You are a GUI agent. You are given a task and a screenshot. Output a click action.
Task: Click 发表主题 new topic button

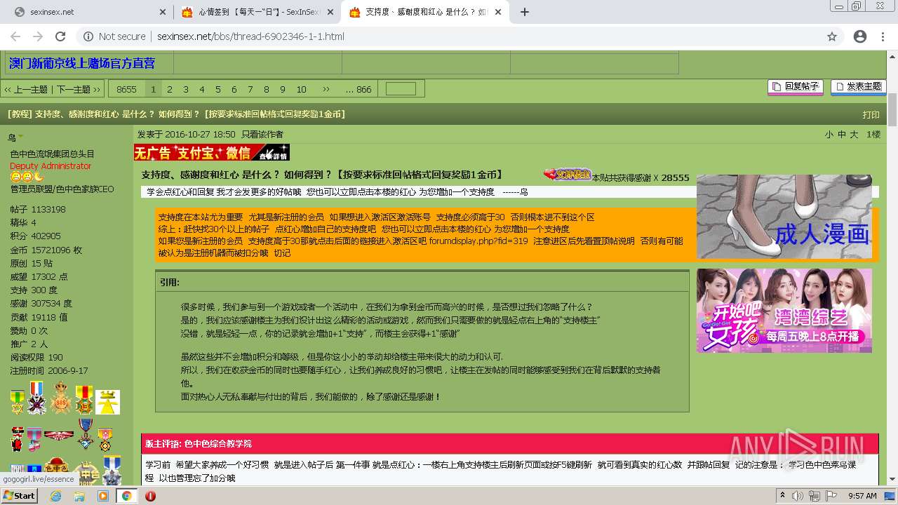(x=858, y=86)
